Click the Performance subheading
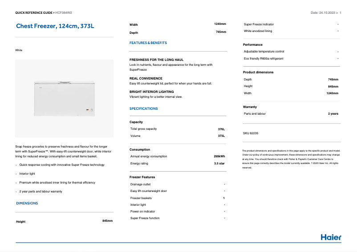The image size is (357, 252). pyautogui.click(x=252, y=45)
